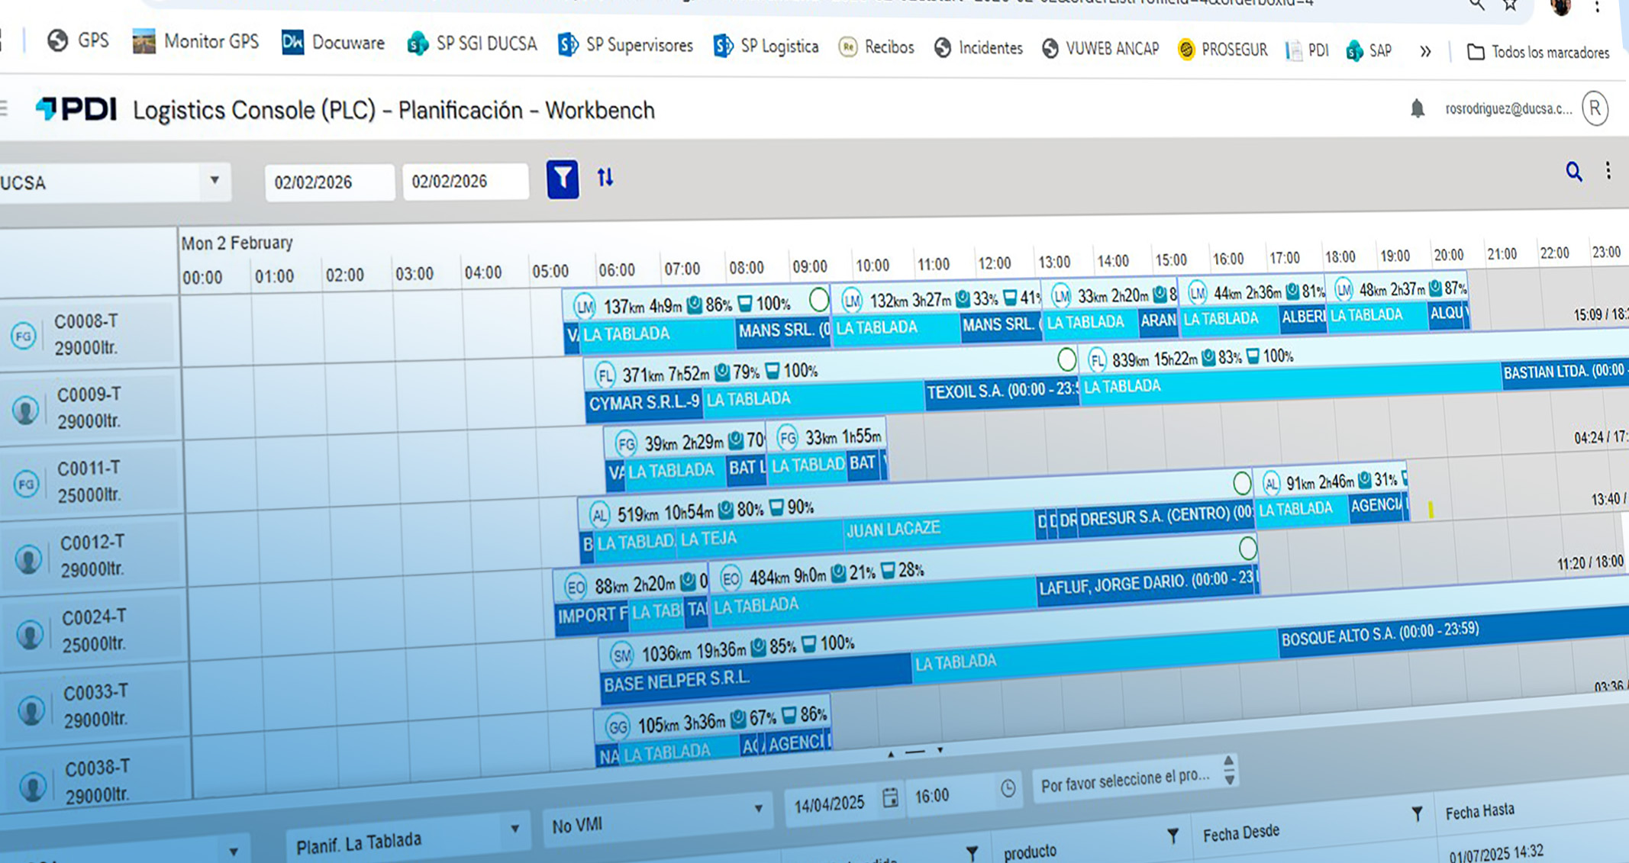Open the Incidentes bookmark
This screenshot has height=863, width=1629.
tap(979, 48)
